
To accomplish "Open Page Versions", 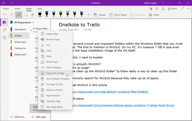I will coord(55,96).
